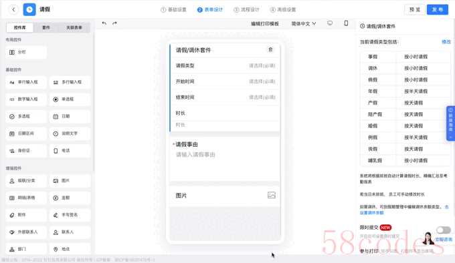Viewport: 455px width, 263px height.
Task: Click the 陪产假 row in leave table
Action: pos(405,115)
